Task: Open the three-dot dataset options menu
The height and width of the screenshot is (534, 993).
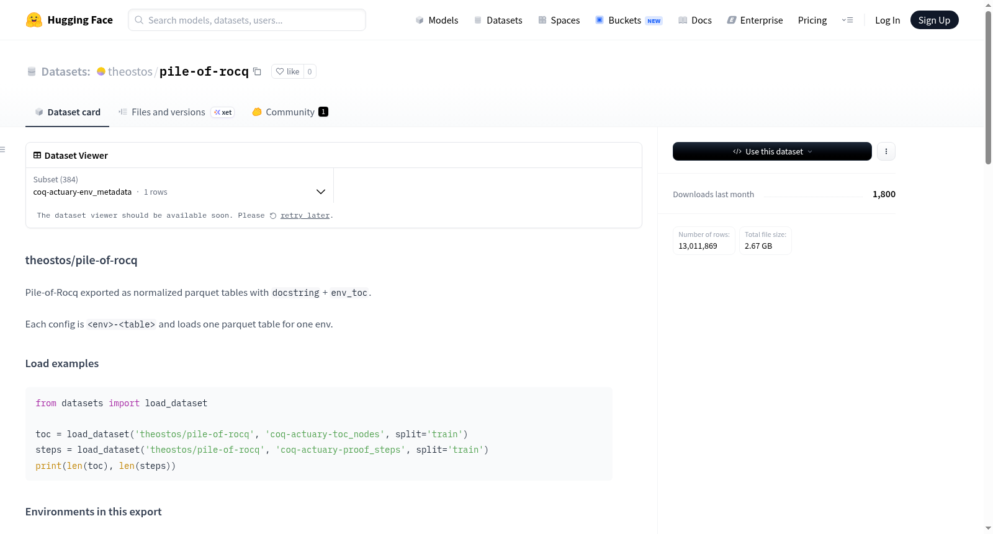Action: coord(886,151)
